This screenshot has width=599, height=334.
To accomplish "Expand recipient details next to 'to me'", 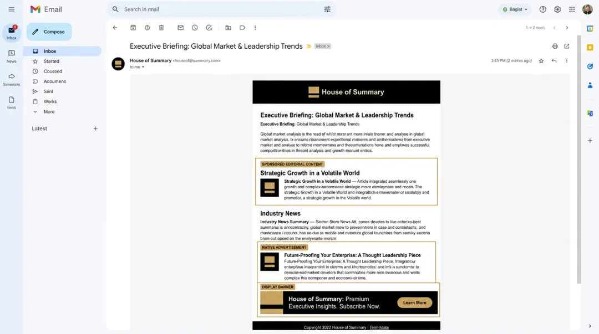I will (143, 67).
